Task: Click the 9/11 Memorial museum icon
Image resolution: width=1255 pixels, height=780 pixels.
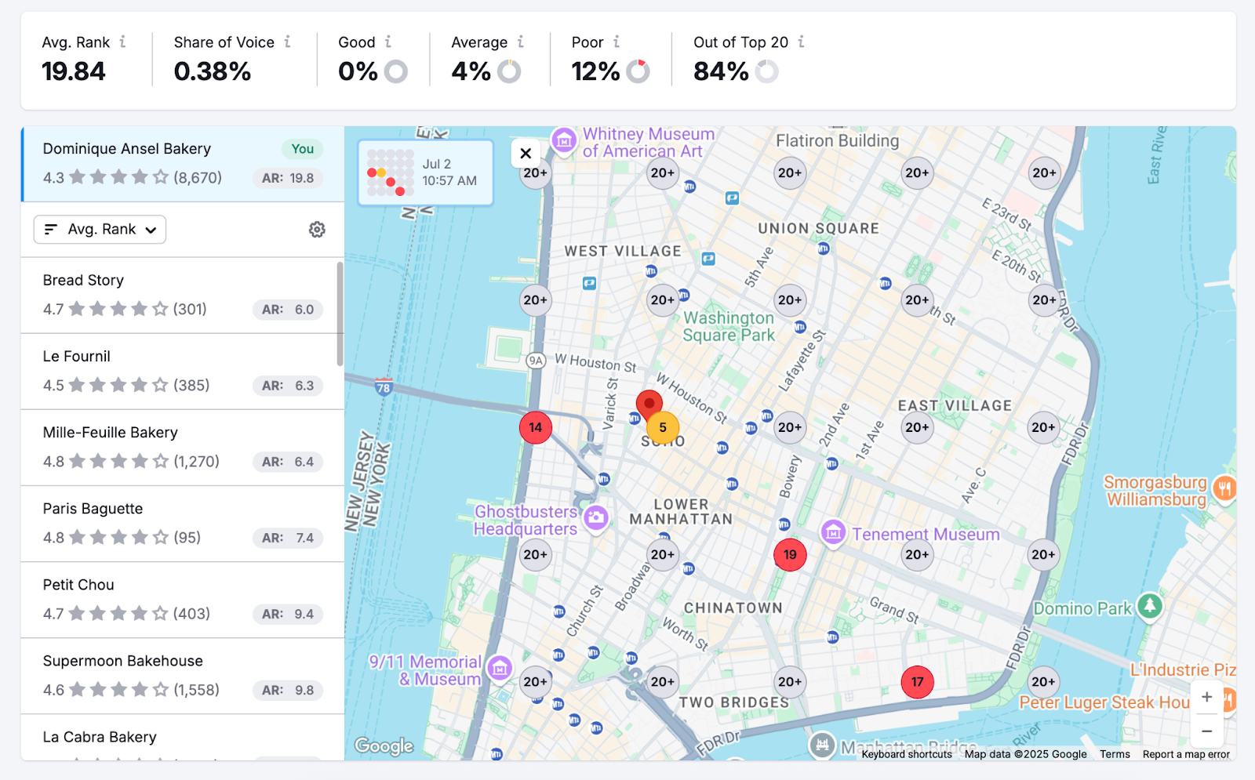Action: coord(500,669)
